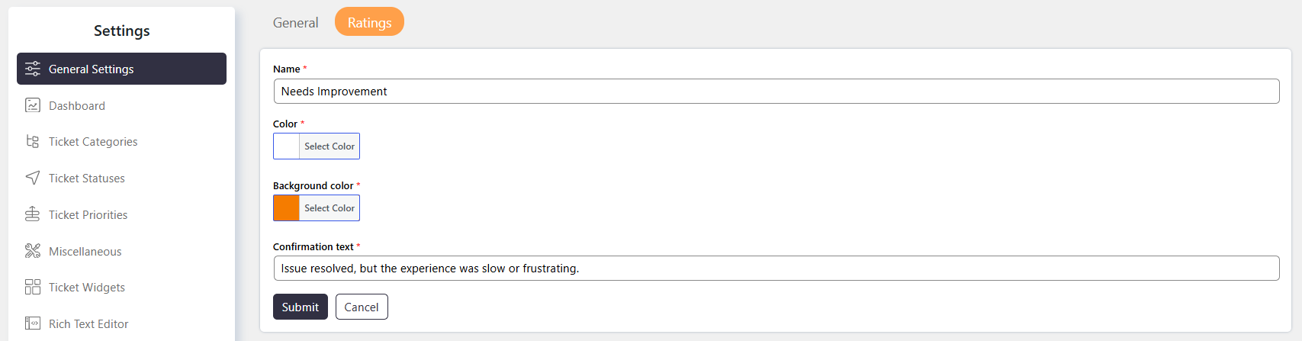Viewport: 1302px width, 341px height.
Task: Click the Miscellaneous tools icon
Action: pos(33,251)
